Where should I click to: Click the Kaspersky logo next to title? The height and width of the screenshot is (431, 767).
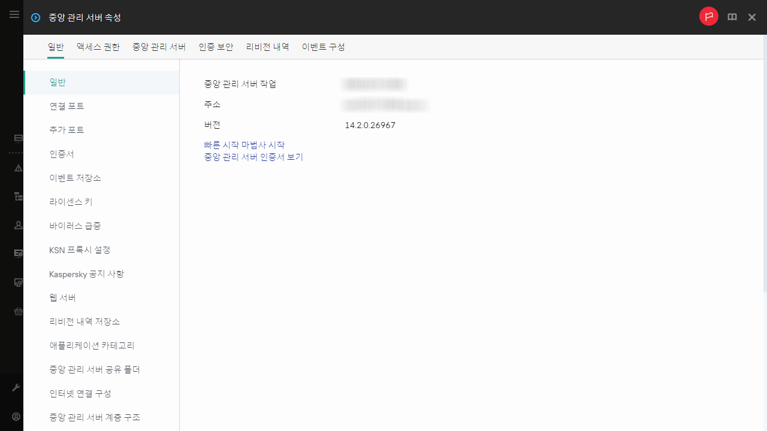click(x=35, y=17)
